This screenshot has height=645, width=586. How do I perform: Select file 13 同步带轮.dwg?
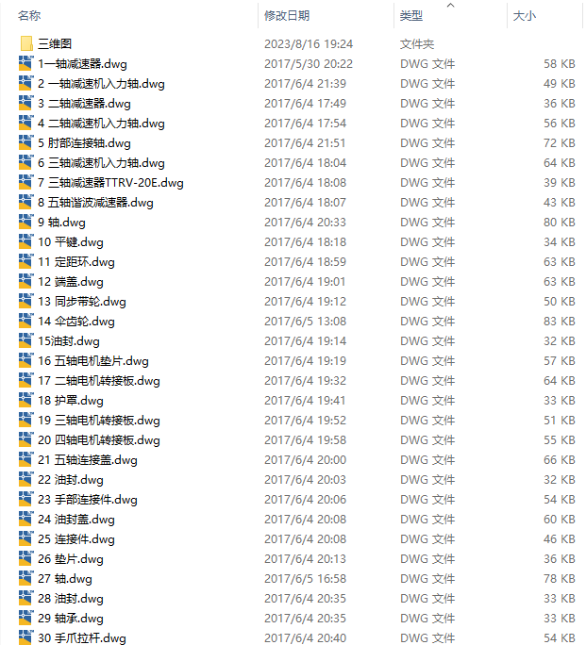point(82,302)
